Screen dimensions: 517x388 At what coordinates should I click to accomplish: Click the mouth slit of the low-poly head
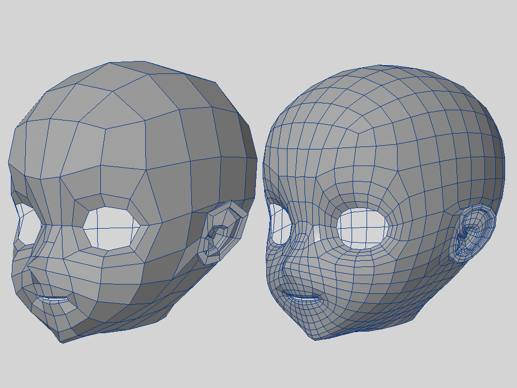pyautogui.click(x=56, y=299)
